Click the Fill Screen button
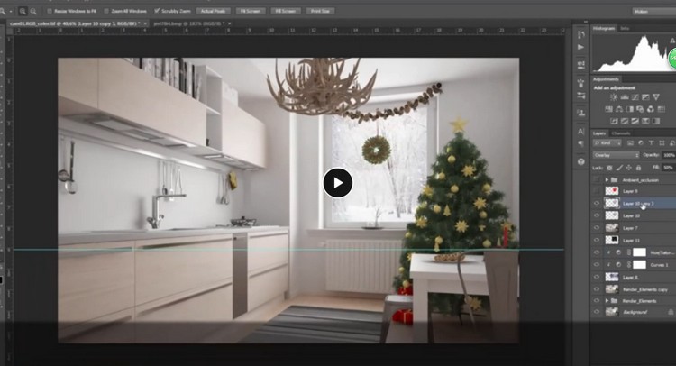 [x=285, y=11]
